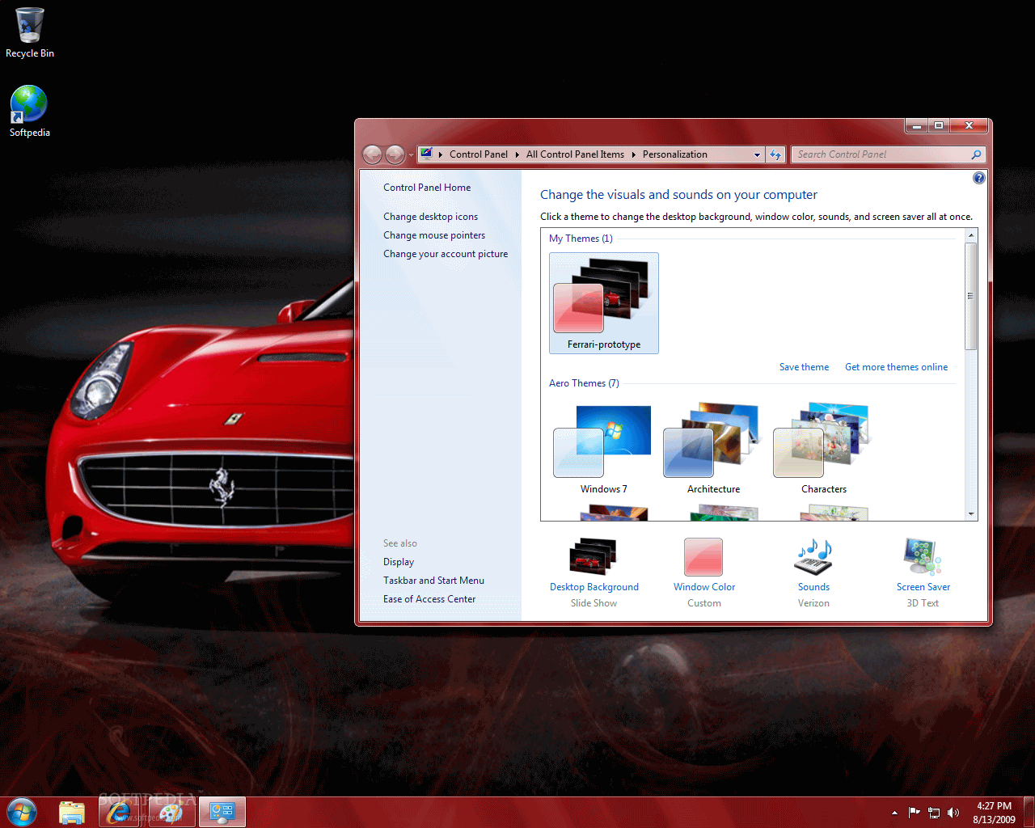The image size is (1035, 828).
Task: Click the volume speaker tray icon
Action: (x=953, y=813)
